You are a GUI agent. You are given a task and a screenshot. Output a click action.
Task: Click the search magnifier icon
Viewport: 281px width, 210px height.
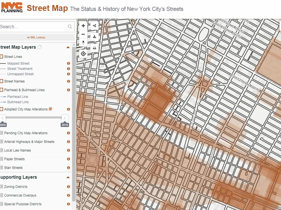[x=69, y=26]
